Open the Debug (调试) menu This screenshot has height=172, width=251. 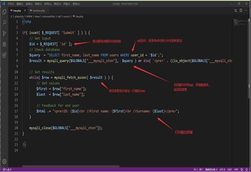click(x=57, y=4)
